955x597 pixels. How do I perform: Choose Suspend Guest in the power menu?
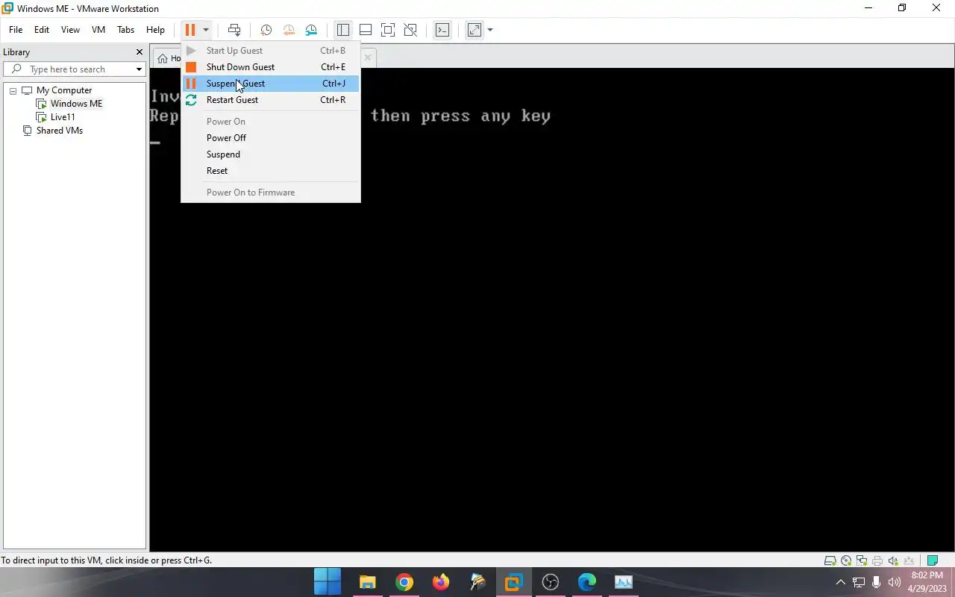click(270, 84)
